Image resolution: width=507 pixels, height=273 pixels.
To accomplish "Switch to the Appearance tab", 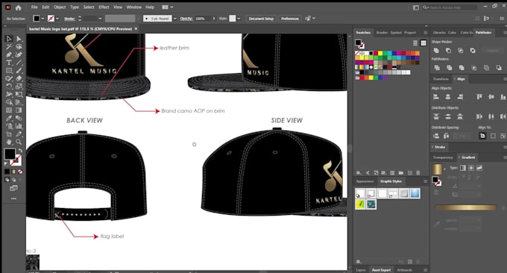I will click(x=365, y=181).
